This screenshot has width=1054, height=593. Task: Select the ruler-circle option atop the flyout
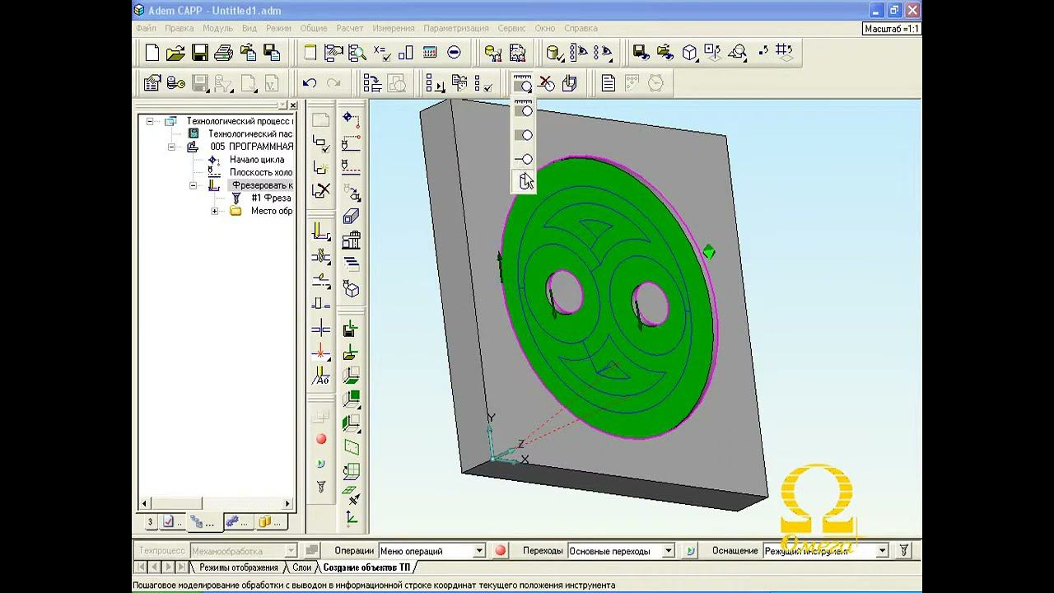pyautogui.click(x=524, y=108)
